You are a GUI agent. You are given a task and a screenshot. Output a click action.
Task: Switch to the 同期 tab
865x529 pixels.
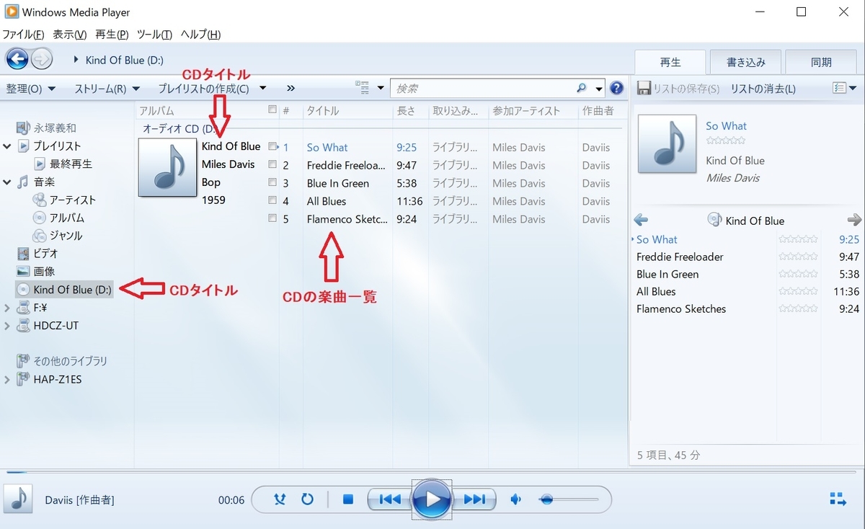[821, 62]
